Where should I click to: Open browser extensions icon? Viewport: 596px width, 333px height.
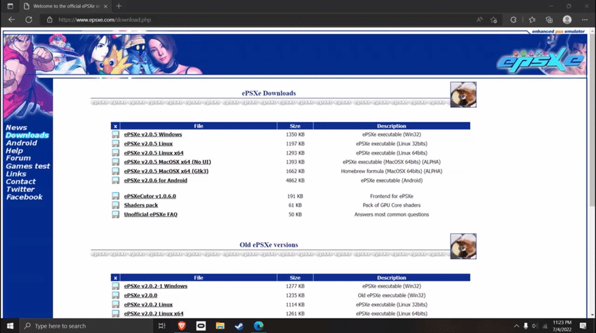513,20
